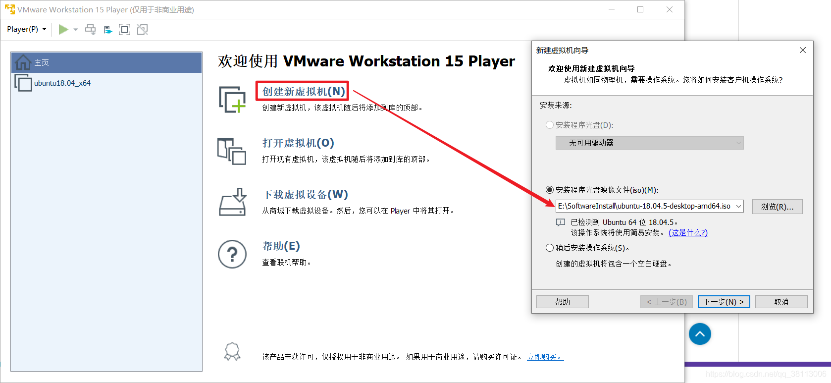Click the download virtual appliance icon
This screenshot has width=831, height=383.
tap(233, 202)
